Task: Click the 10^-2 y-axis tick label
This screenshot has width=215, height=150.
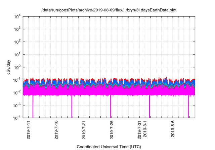Action: (17, 92)
